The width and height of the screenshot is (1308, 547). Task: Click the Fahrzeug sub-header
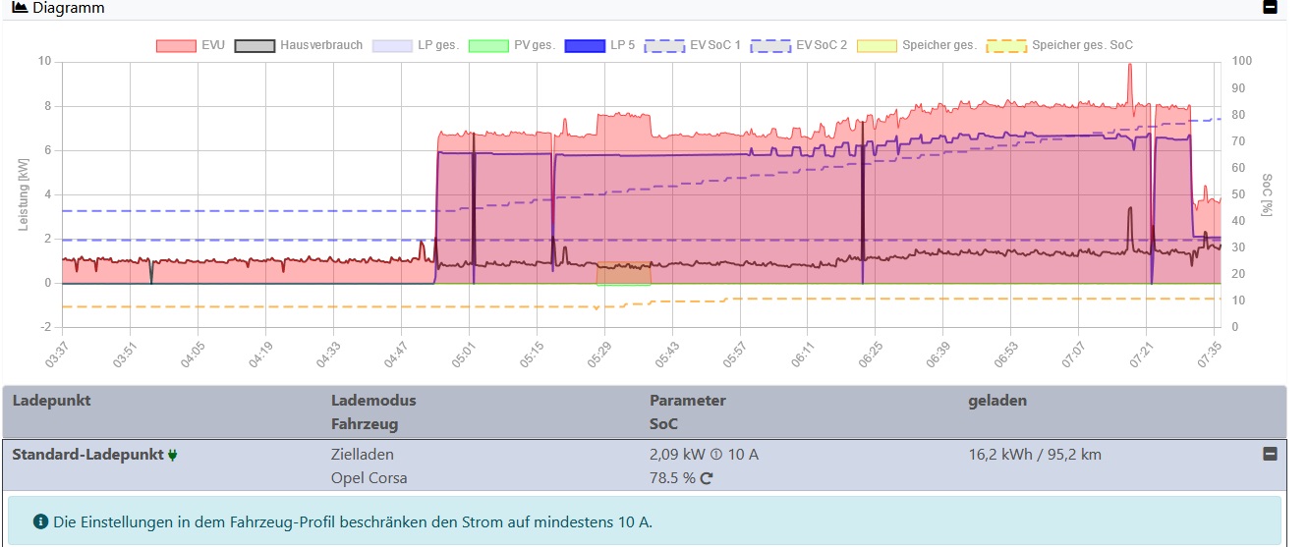[365, 424]
